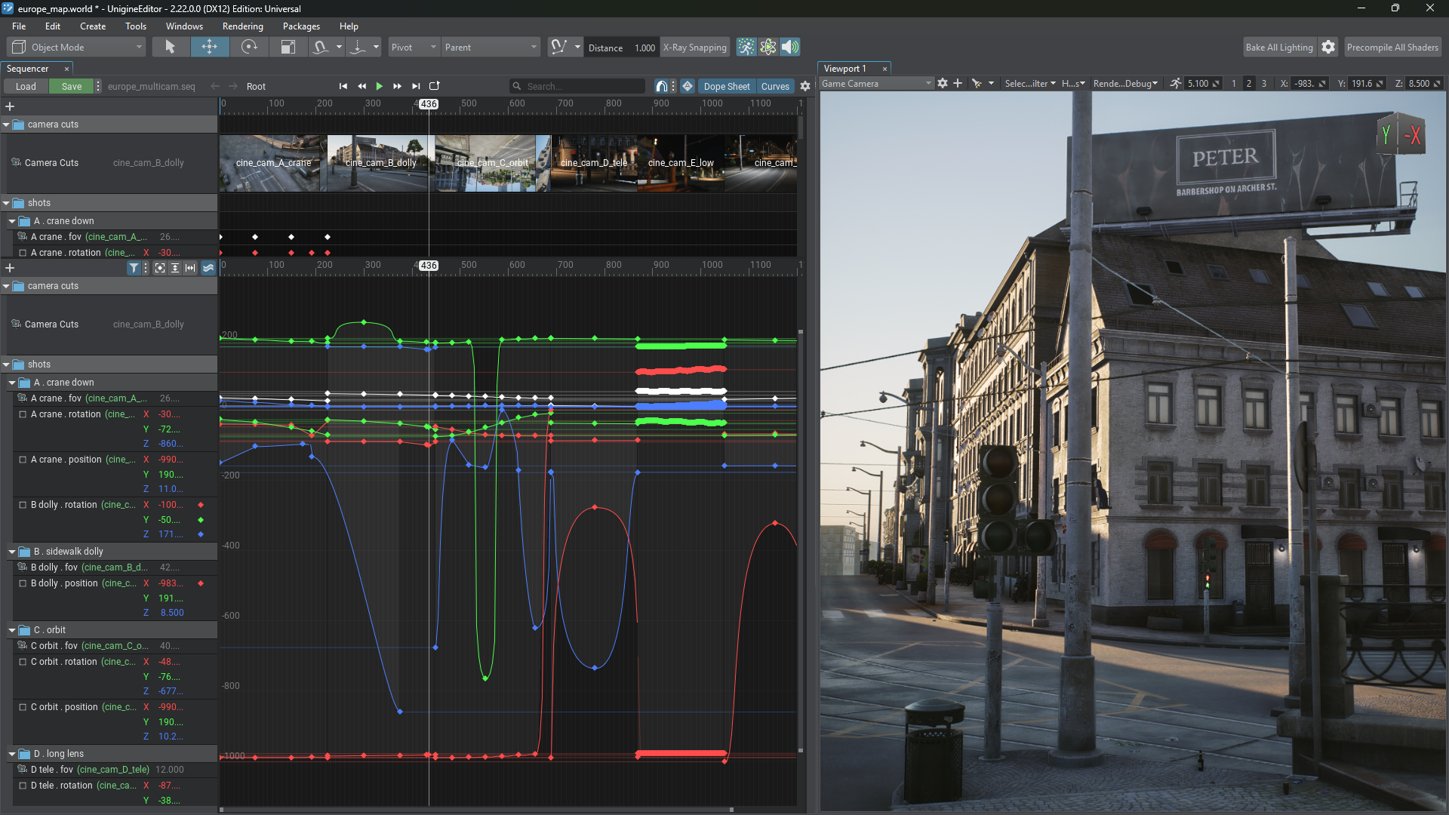Viewport: 1449px width, 815px height.
Task: Step to the previous keyframe
Action: [x=361, y=86]
